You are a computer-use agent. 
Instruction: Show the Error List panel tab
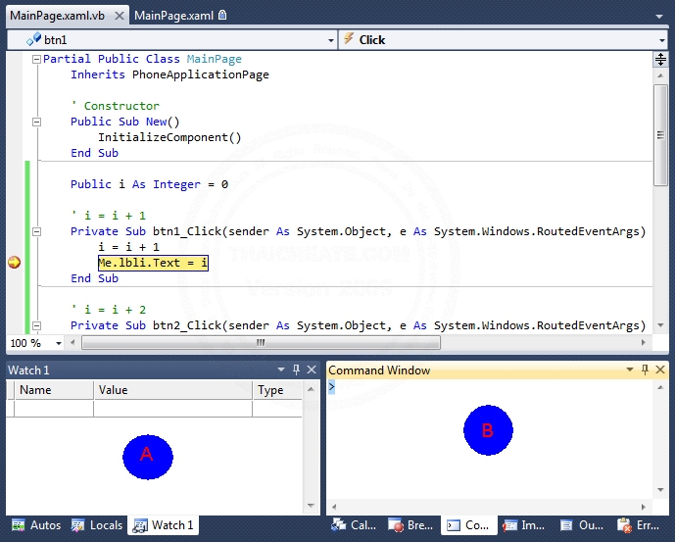coord(638,525)
